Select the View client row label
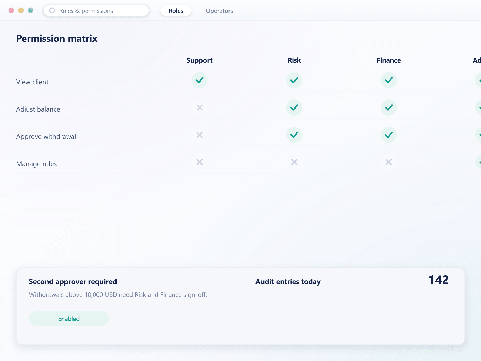The image size is (481, 361). click(32, 82)
